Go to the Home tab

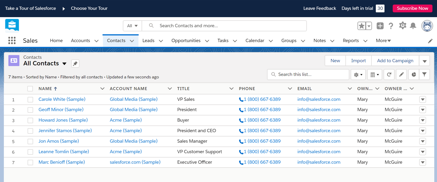(56, 40)
